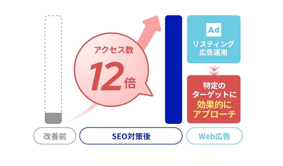Click the light blue listing ad box
This screenshot has height=166, width=283.
[214, 39]
